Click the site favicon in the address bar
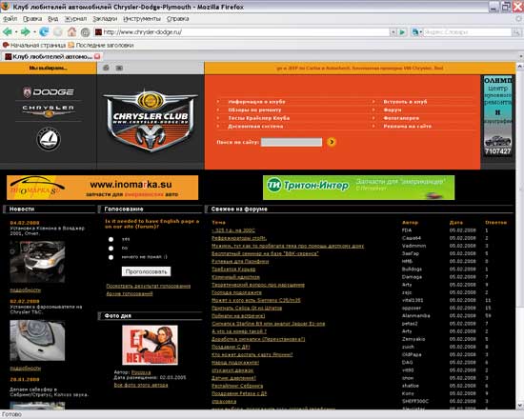 98,32
